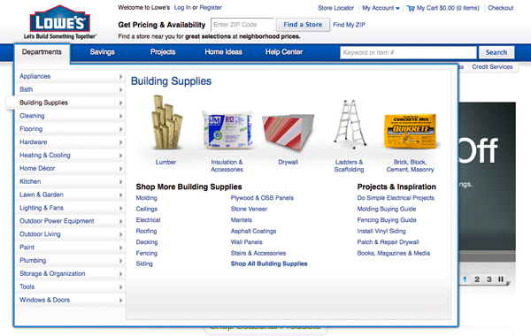Open the shopping cart icon

coord(411,8)
